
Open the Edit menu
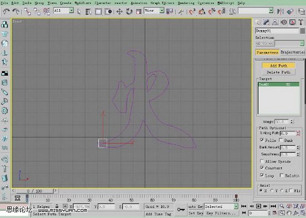(15, 3)
